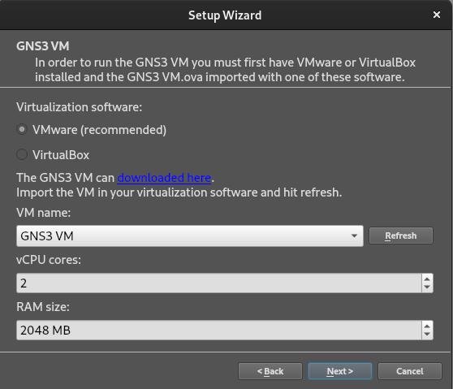This screenshot has height=389, width=453.
Task: Click the VirtualBox option label text
Action: (61, 155)
